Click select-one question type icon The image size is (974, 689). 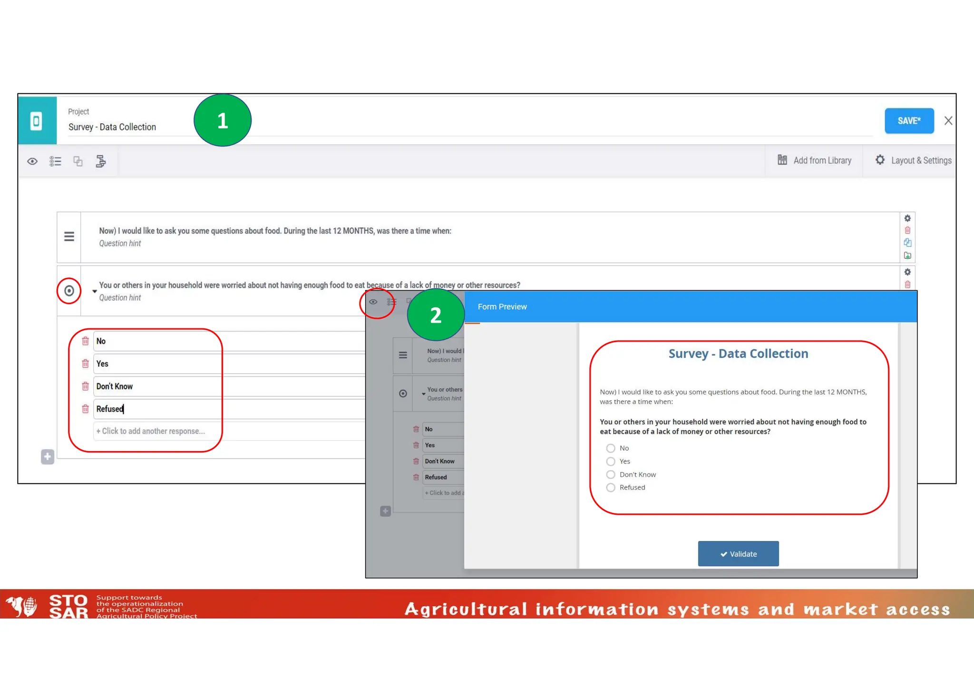69,291
